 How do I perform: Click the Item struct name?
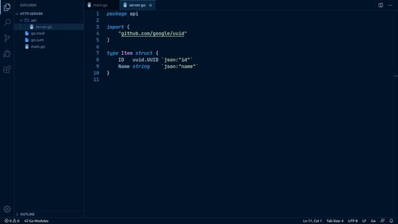tap(127, 54)
